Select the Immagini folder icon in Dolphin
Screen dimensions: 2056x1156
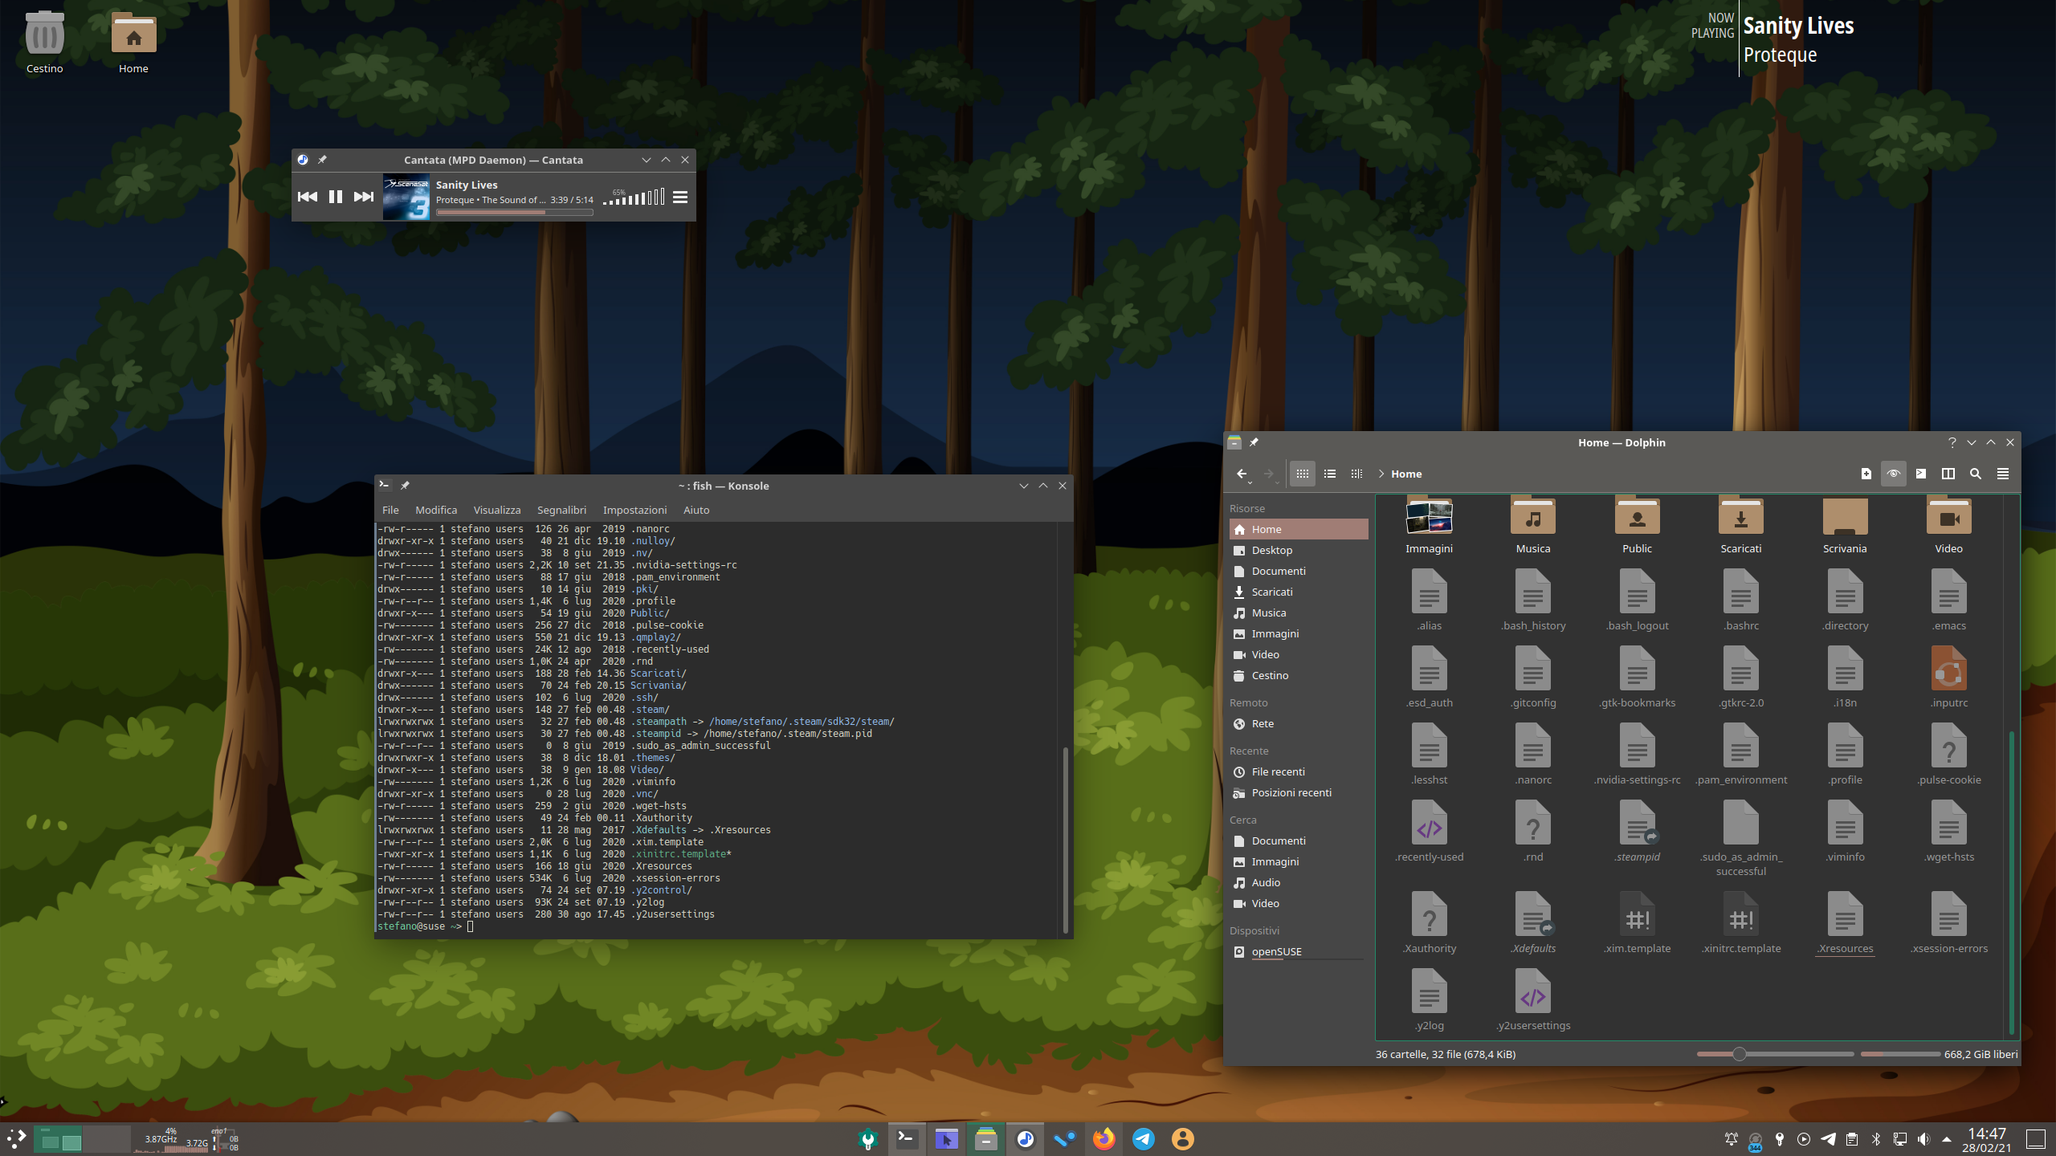(x=1429, y=517)
